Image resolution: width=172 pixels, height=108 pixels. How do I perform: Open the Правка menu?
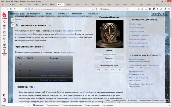[x=8, y=1]
